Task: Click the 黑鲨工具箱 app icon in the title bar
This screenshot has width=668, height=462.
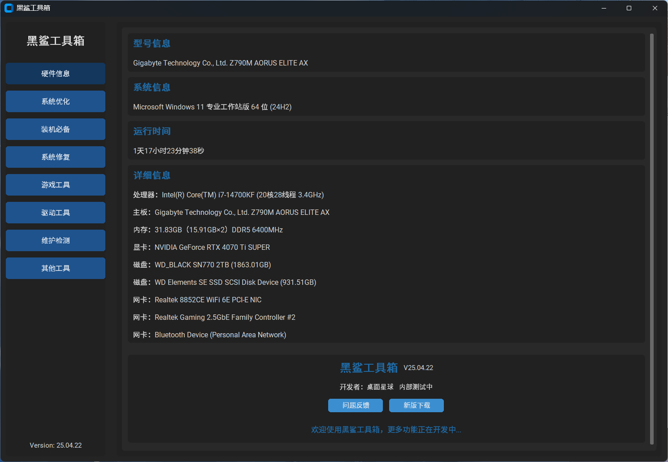Action: pyautogui.click(x=9, y=8)
